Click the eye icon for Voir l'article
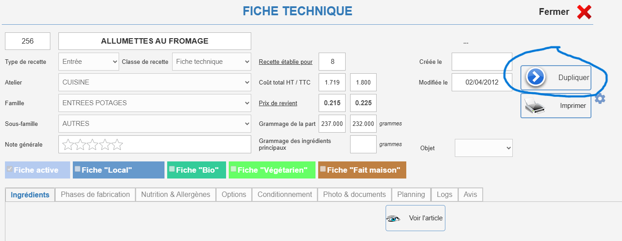Image resolution: width=622 pixels, height=241 pixels. tap(393, 219)
